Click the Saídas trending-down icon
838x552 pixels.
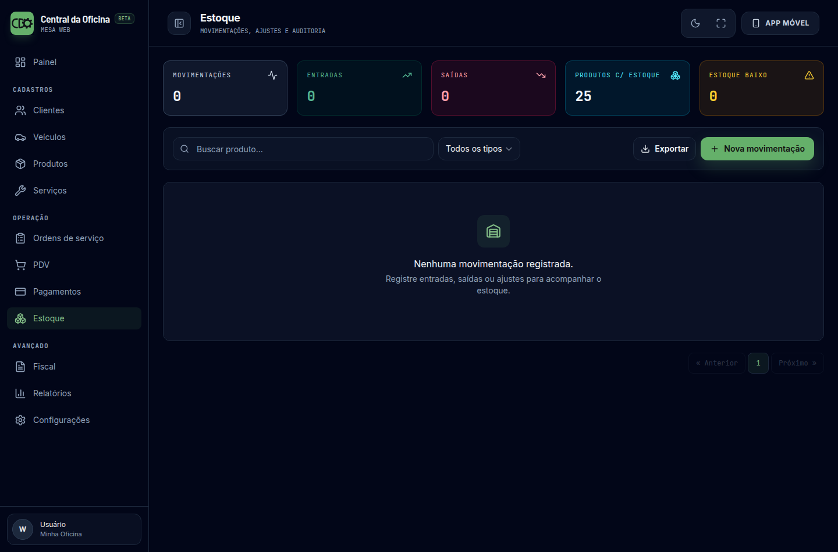tap(541, 76)
